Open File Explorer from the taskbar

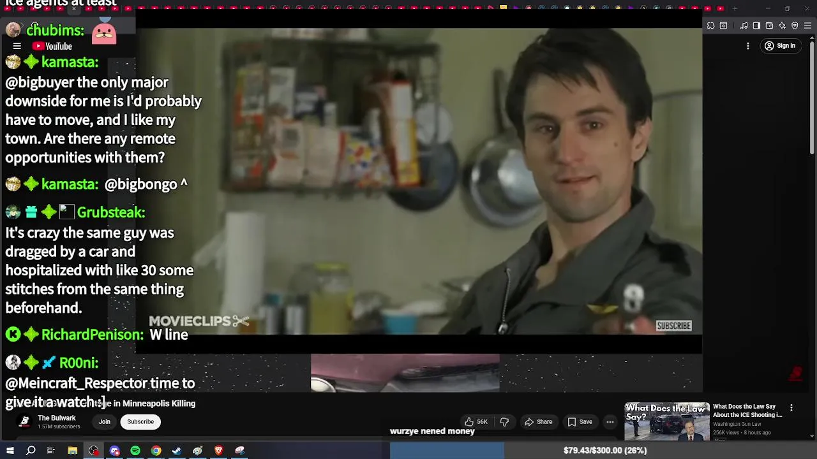click(73, 451)
